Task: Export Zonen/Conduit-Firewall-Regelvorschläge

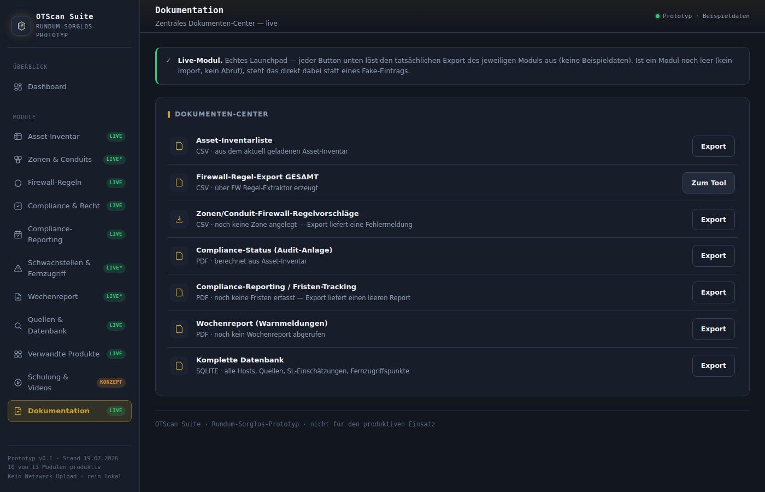Action: pos(713,220)
